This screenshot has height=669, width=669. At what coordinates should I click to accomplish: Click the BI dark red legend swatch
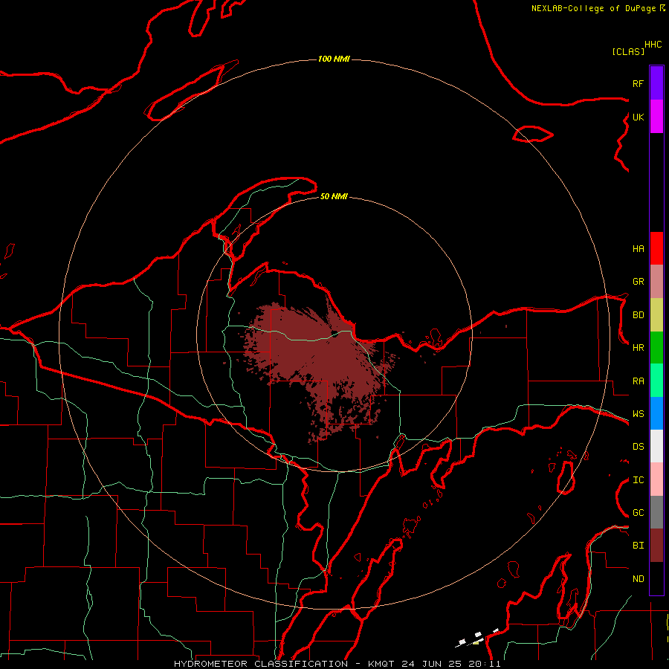click(656, 546)
